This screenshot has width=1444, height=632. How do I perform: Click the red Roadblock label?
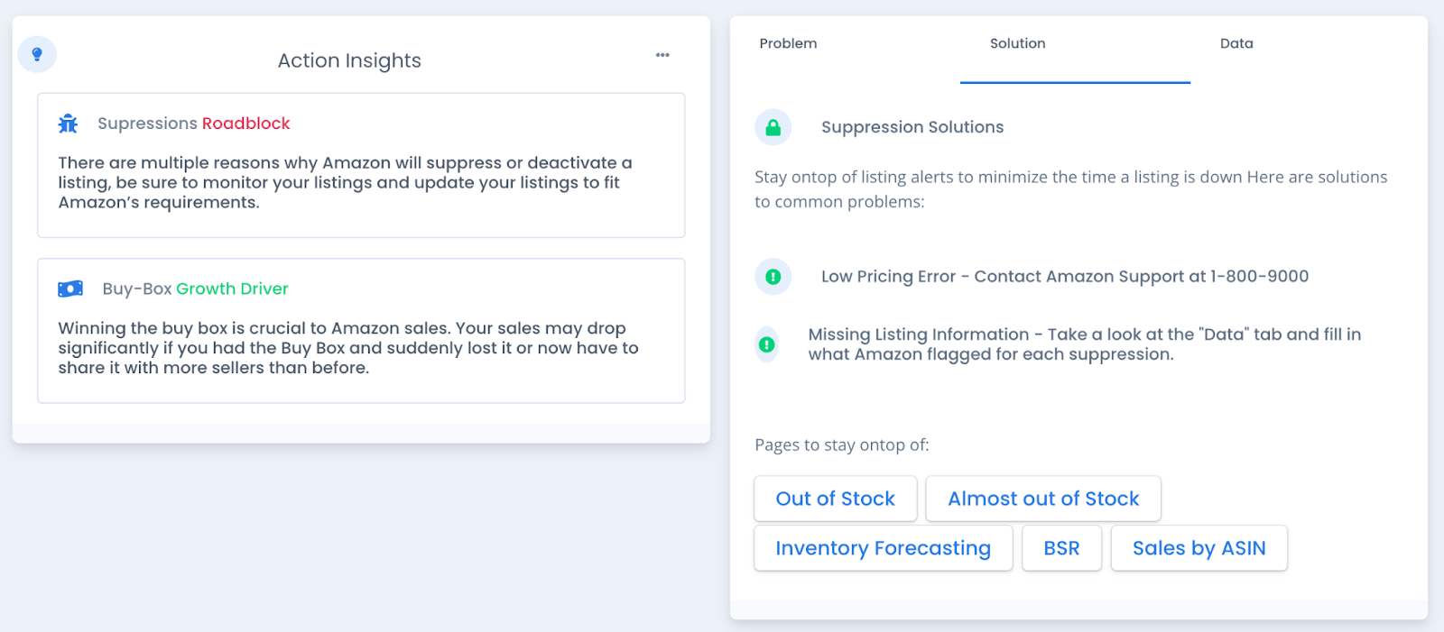(x=245, y=124)
